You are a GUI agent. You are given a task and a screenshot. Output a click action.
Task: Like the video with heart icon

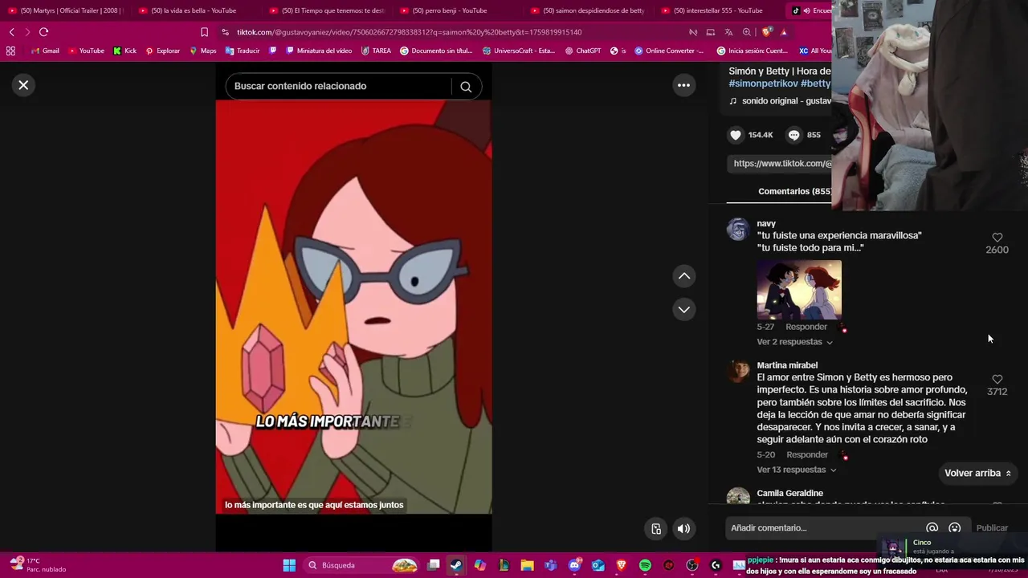coord(735,135)
